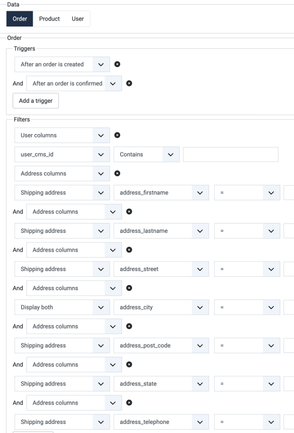Click the 'Add a trigger' button
This screenshot has height=433, width=294.
pyautogui.click(x=36, y=101)
